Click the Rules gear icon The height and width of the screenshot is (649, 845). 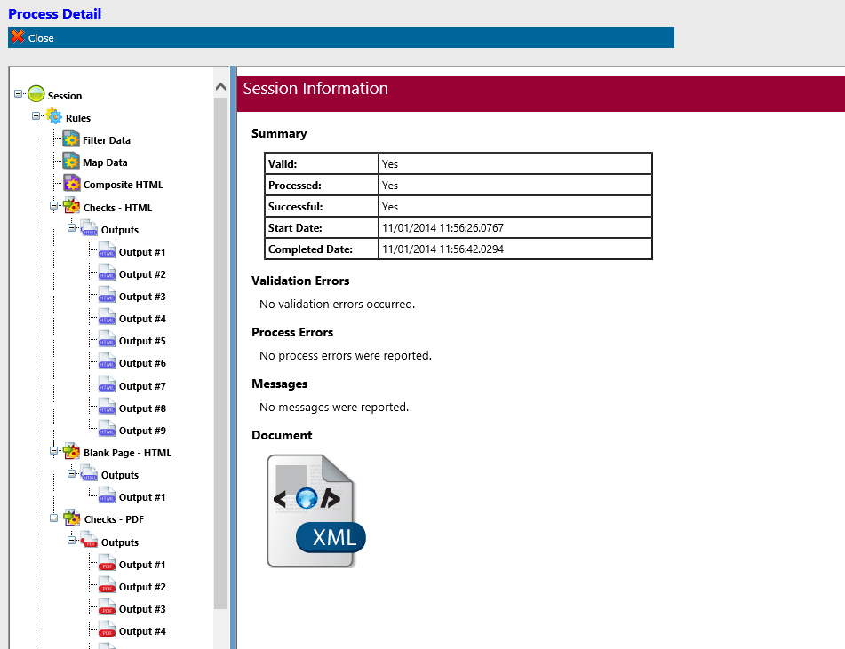pos(54,116)
